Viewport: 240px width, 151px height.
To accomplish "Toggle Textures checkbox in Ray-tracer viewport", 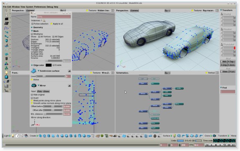I will tap(192, 10).
